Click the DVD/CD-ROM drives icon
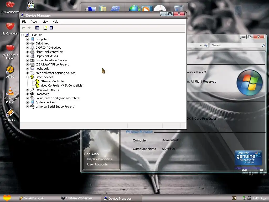The width and height of the screenshot is (269, 202). [x=32, y=48]
